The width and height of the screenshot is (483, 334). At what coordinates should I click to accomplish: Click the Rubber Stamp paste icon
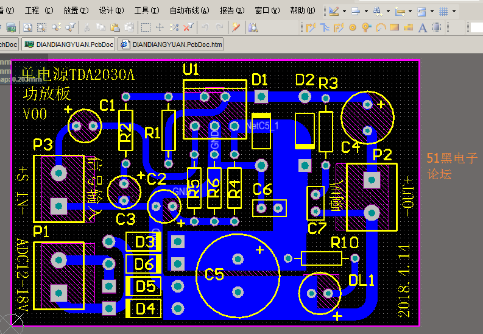pos(129,27)
